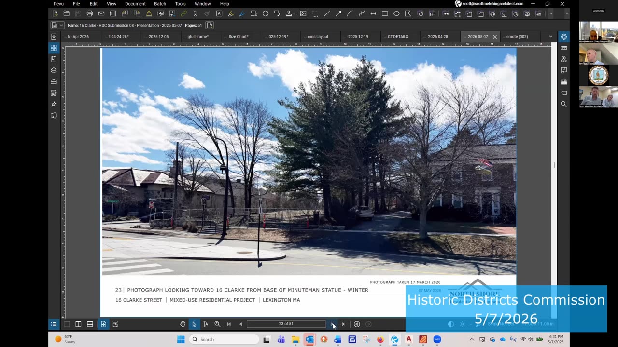
Task: Select the Polygon tool
Action: tap(408, 14)
